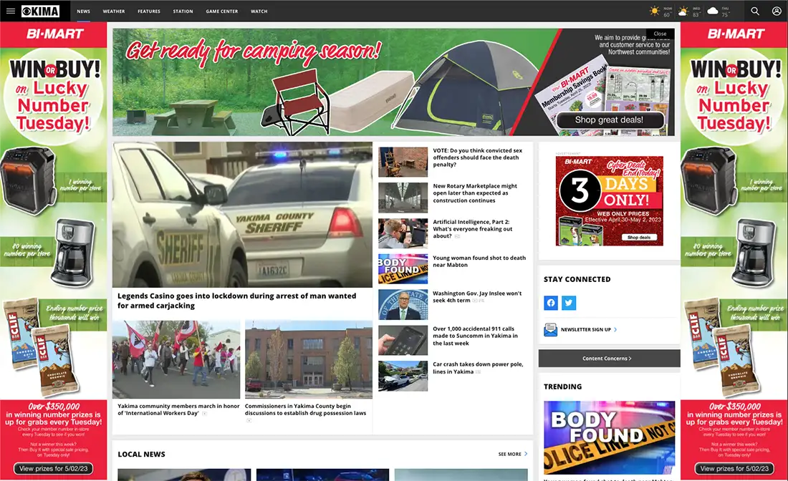The width and height of the screenshot is (788, 481).
Task: Open the phone keypad 911 thumbnail
Action: click(x=403, y=341)
